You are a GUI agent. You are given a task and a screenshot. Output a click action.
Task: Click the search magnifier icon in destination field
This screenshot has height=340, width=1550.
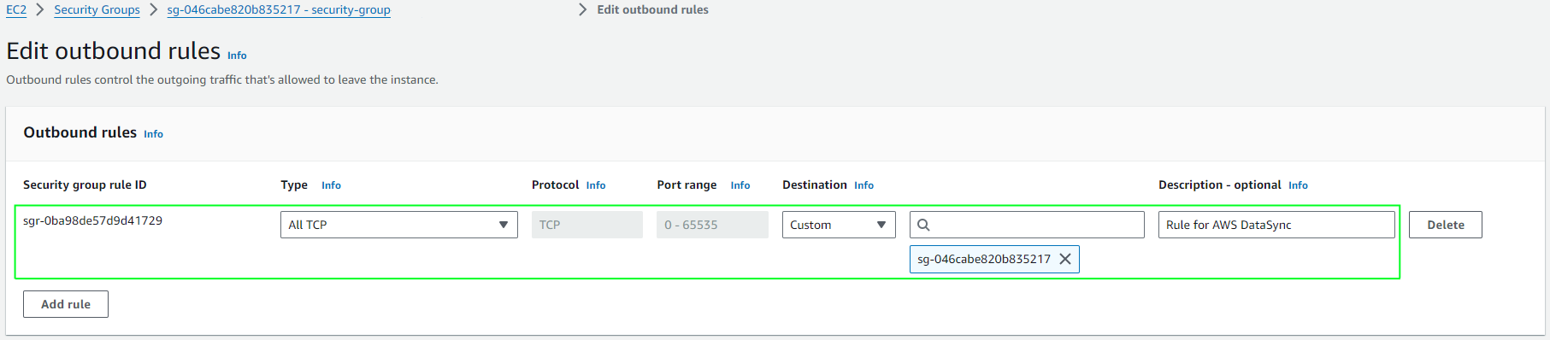click(x=923, y=225)
